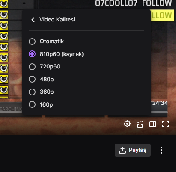Click the clip creation clapperboard icon
Image resolution: width=176 pixels, height=172 pixels.
pos(140,124)
